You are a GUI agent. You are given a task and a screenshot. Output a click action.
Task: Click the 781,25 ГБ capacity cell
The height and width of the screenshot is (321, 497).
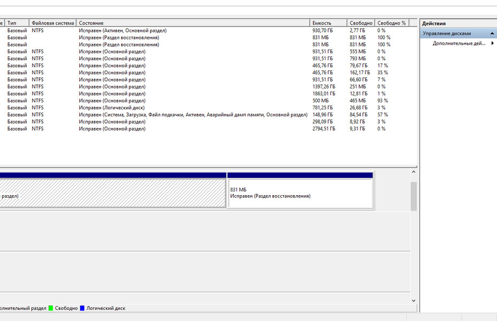[323, 108]
